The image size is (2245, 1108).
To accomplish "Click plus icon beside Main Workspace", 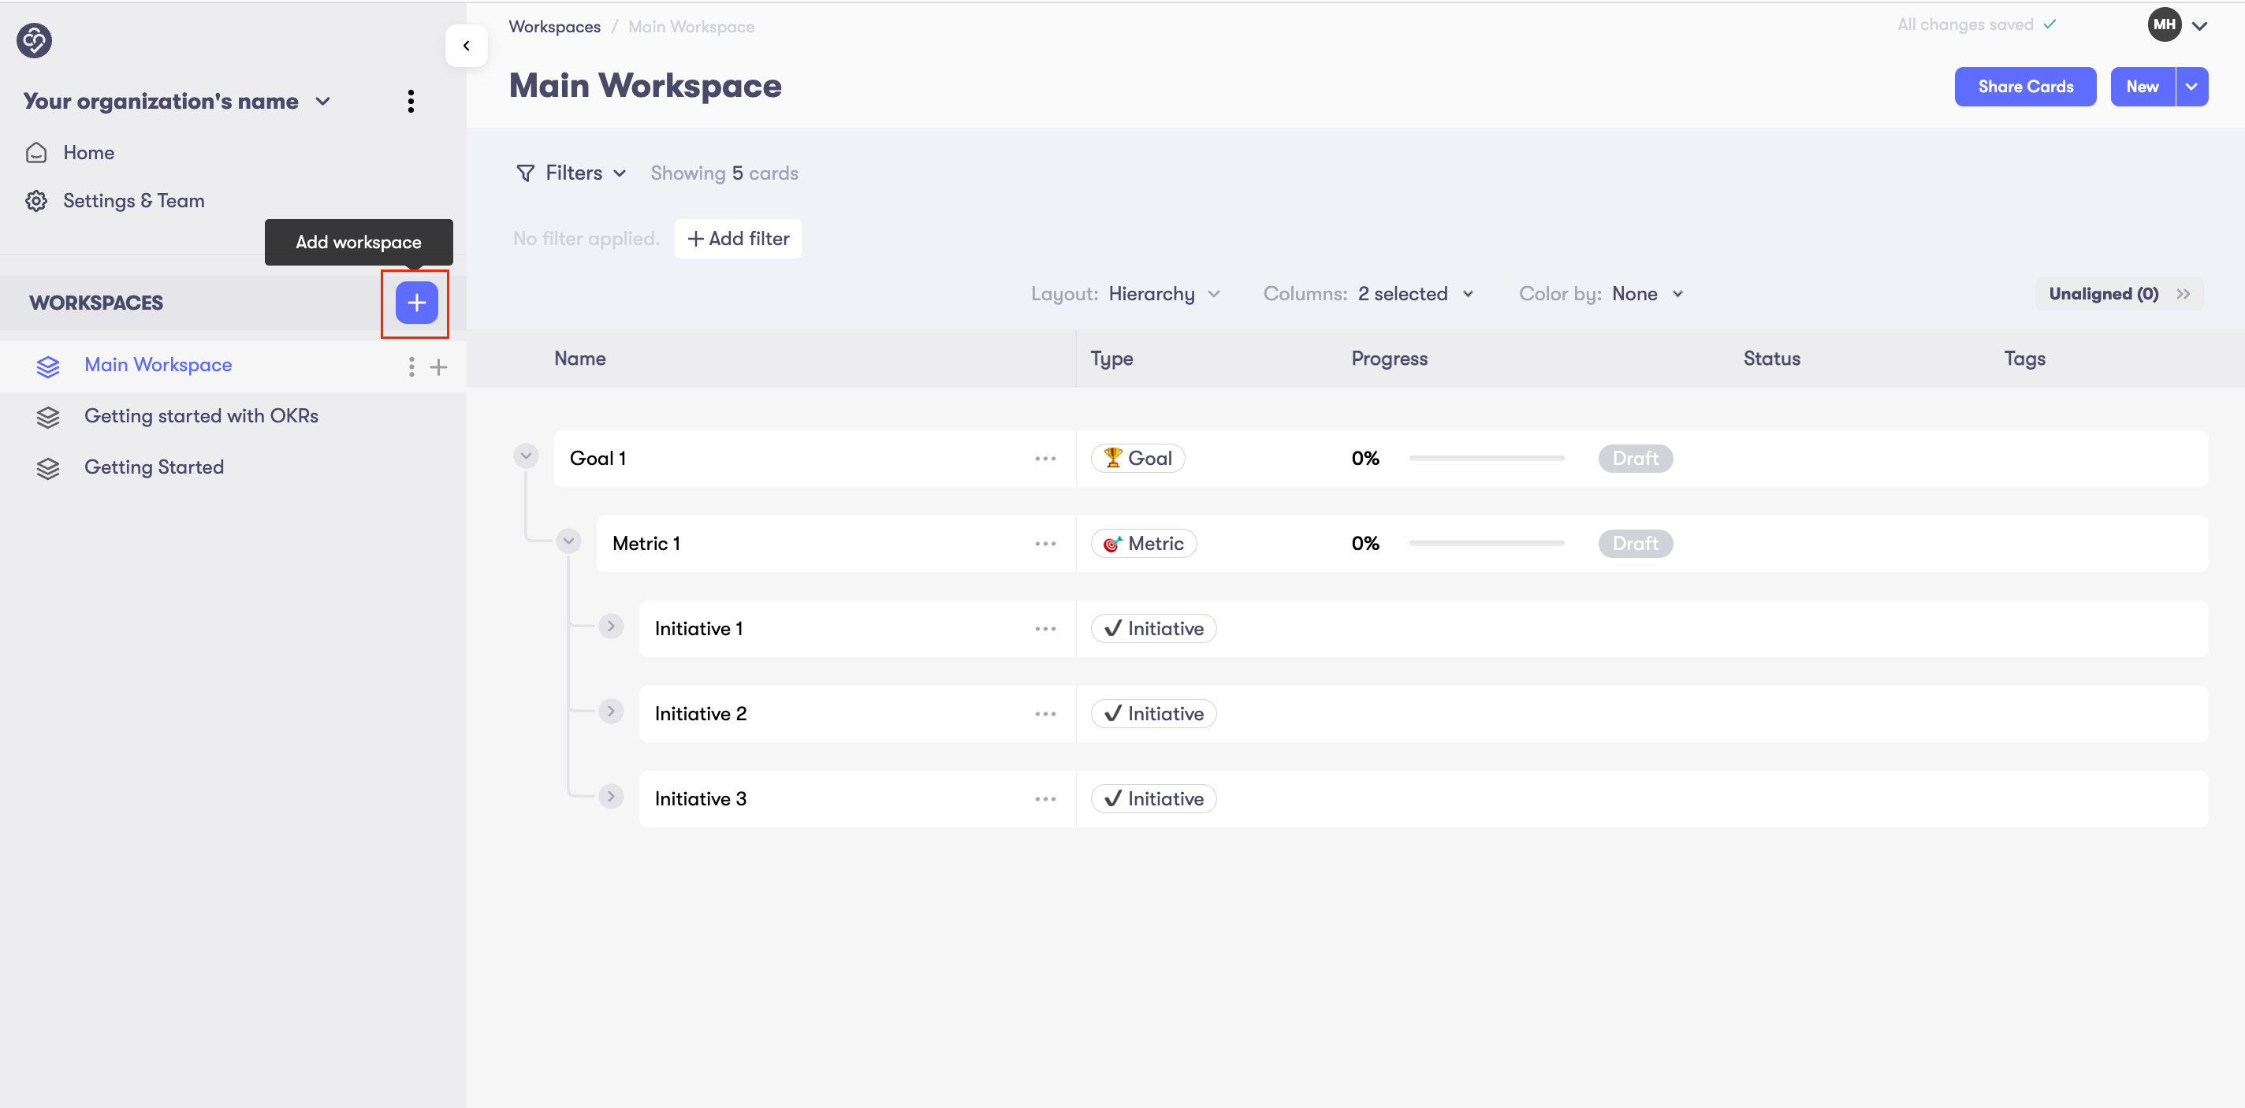I will pyautogui.click(x=438, y=366).
